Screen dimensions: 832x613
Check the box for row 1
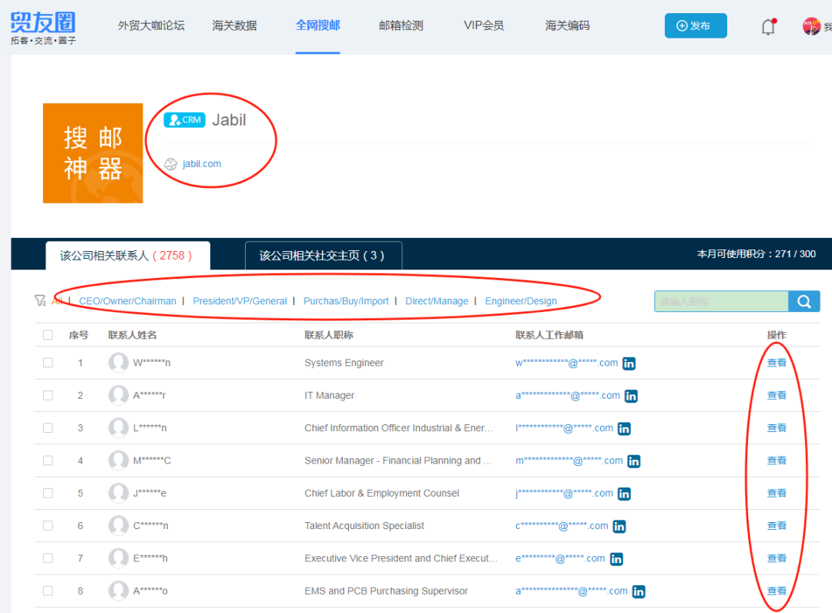[48, 363]
